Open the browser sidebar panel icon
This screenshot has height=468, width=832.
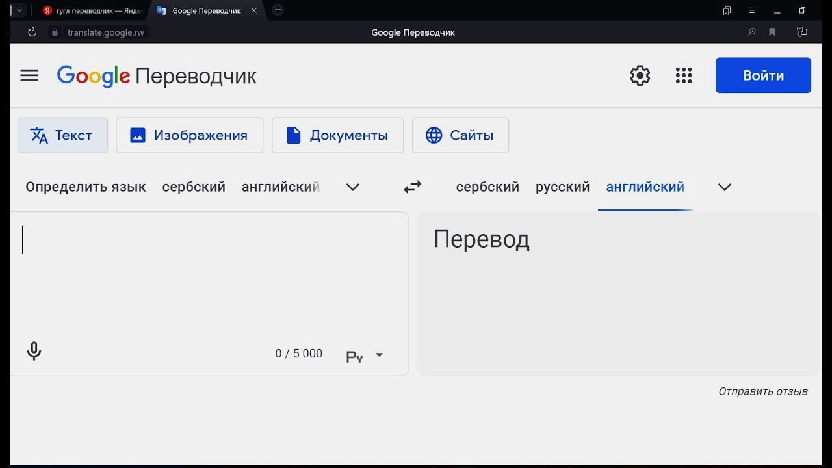click(801, 32)
